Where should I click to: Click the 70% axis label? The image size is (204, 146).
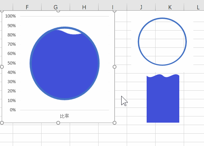coord(12,44)
